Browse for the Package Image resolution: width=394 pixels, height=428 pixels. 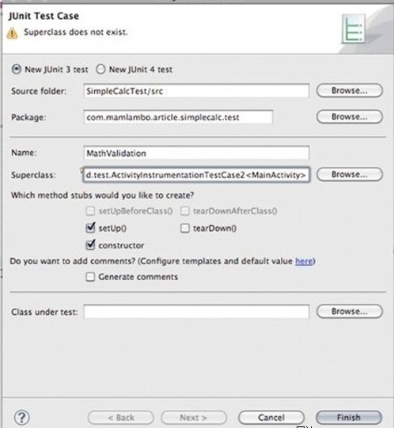coord(350,117)
